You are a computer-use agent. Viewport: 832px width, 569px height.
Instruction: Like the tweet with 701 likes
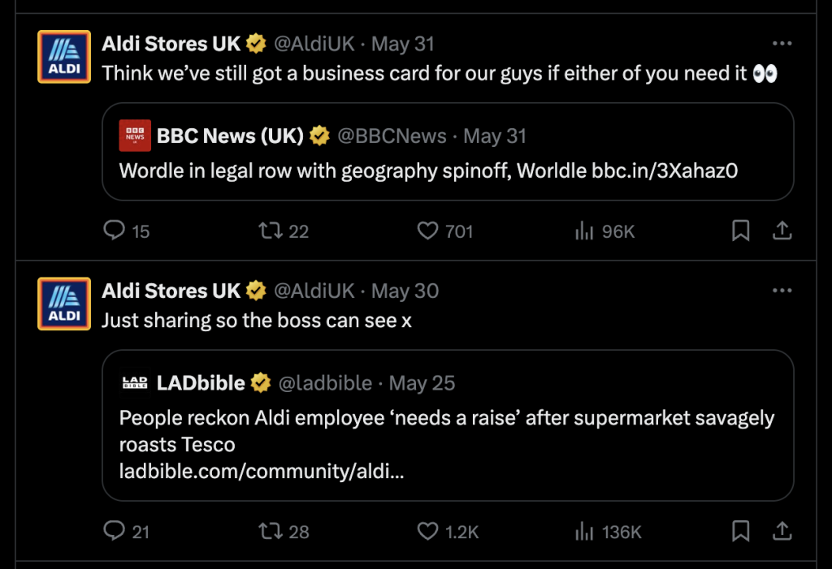(428, 231)
